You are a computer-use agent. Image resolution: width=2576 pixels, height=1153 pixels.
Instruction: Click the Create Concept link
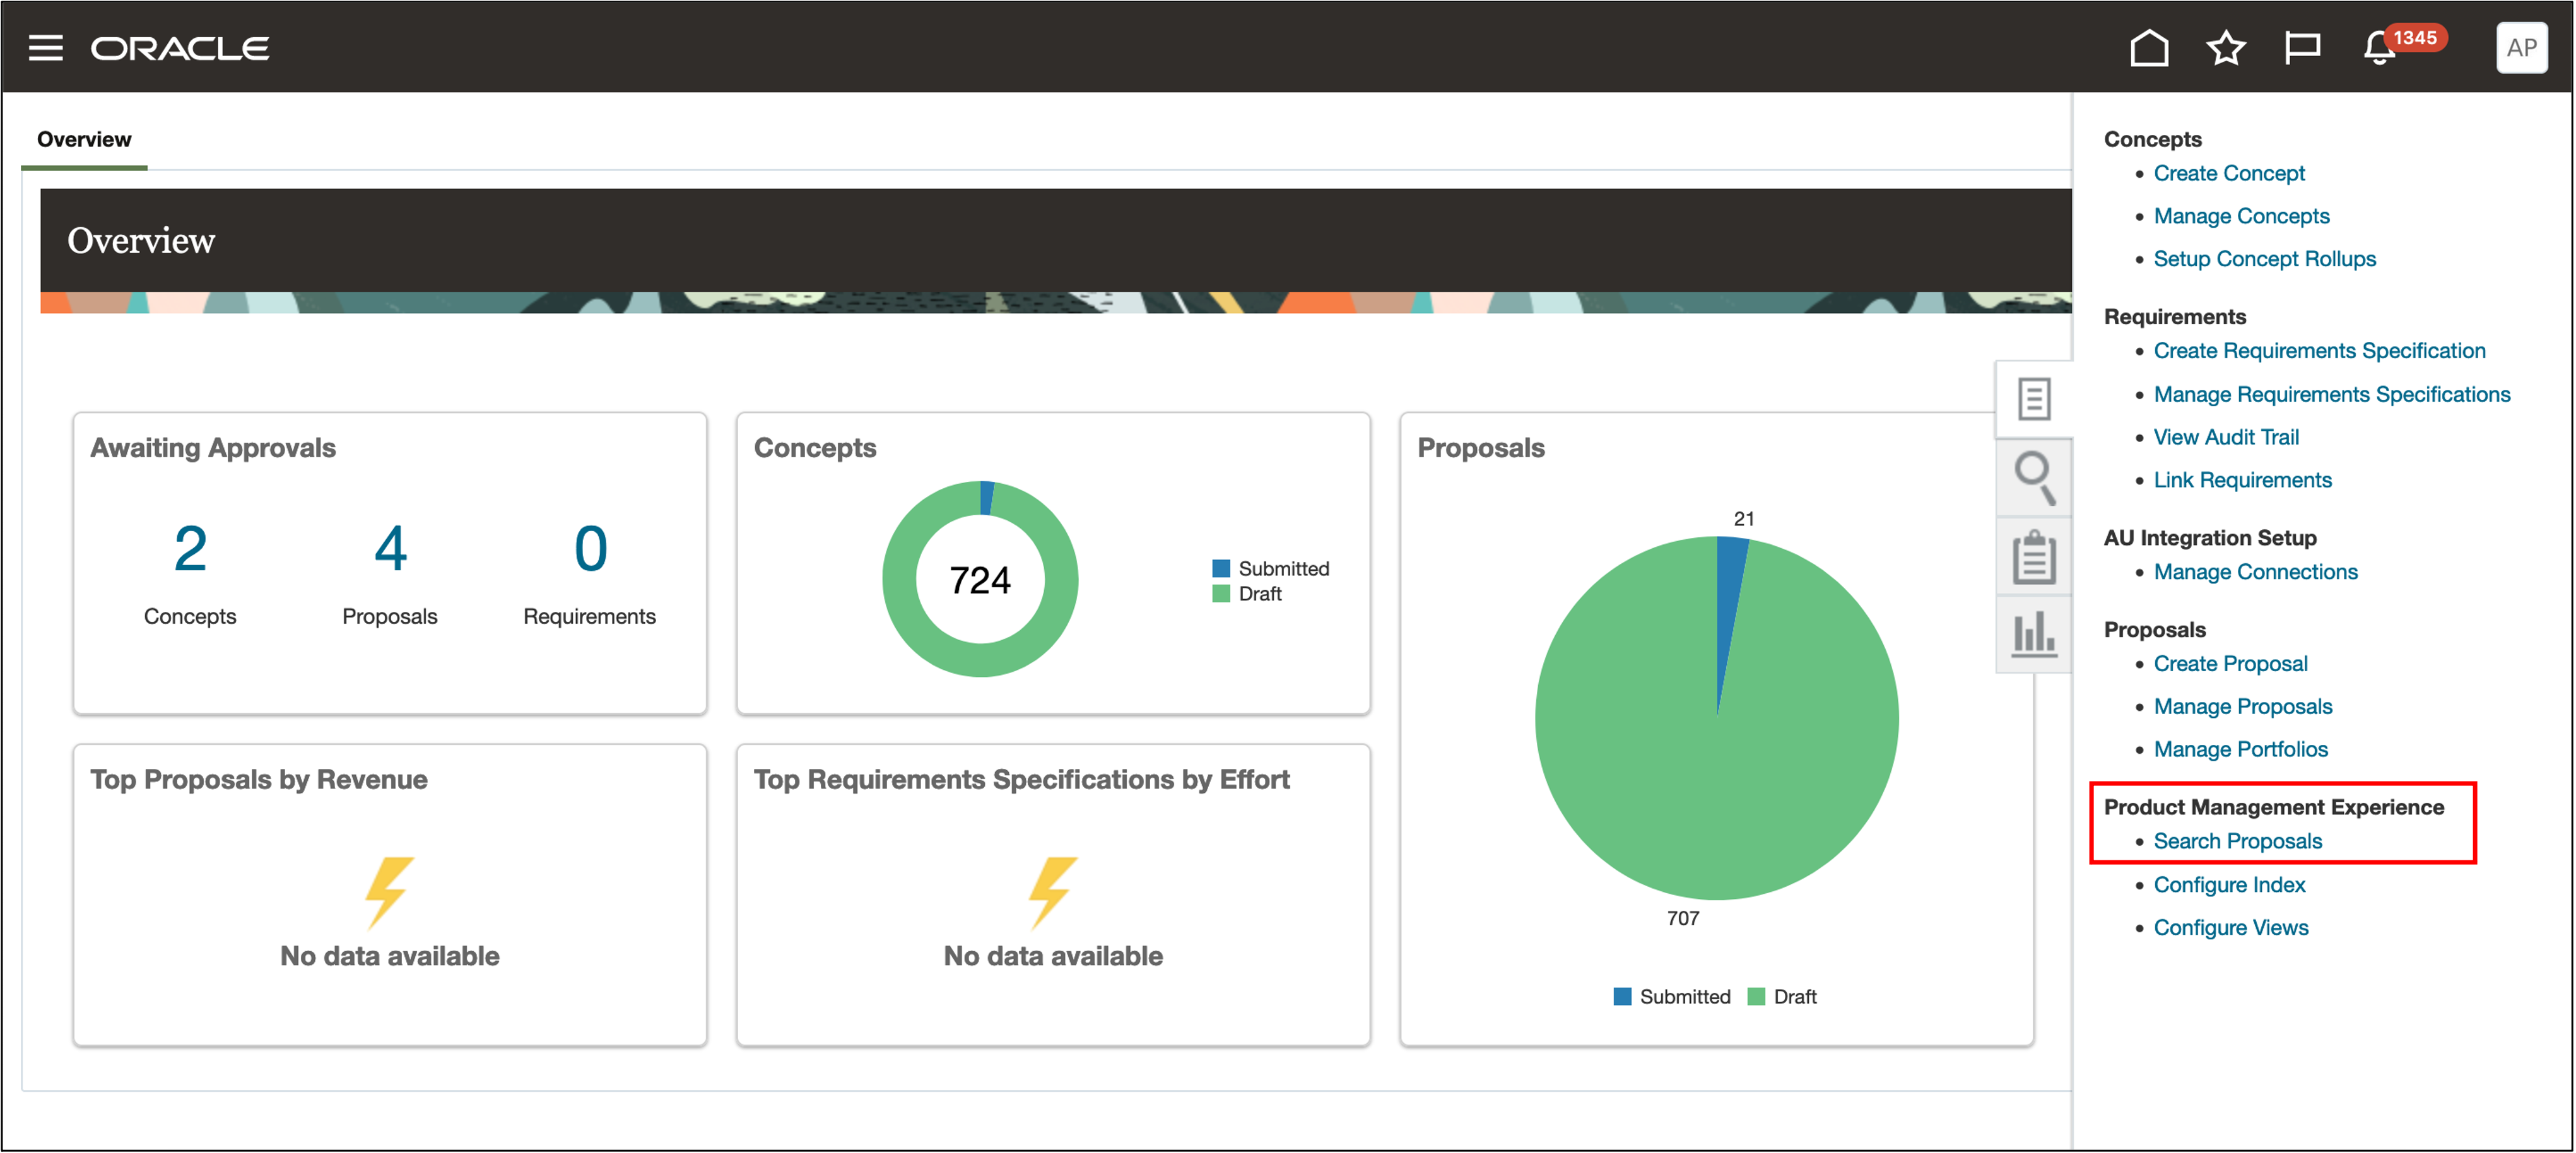(x=2228, y=173)
